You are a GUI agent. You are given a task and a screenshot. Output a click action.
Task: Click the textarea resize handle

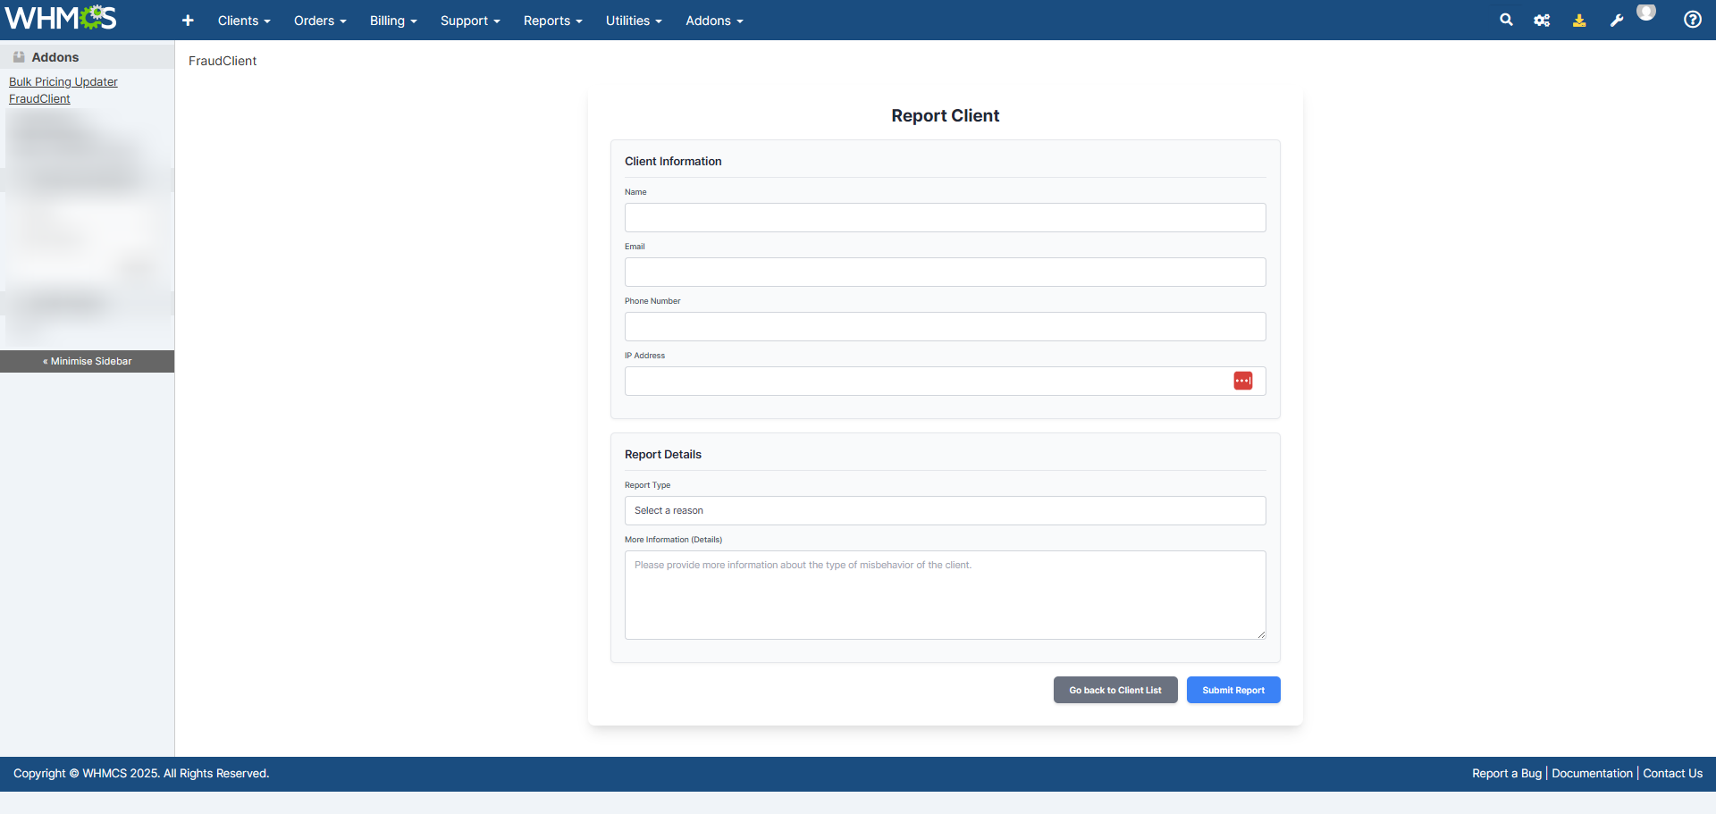(1261, 634)
